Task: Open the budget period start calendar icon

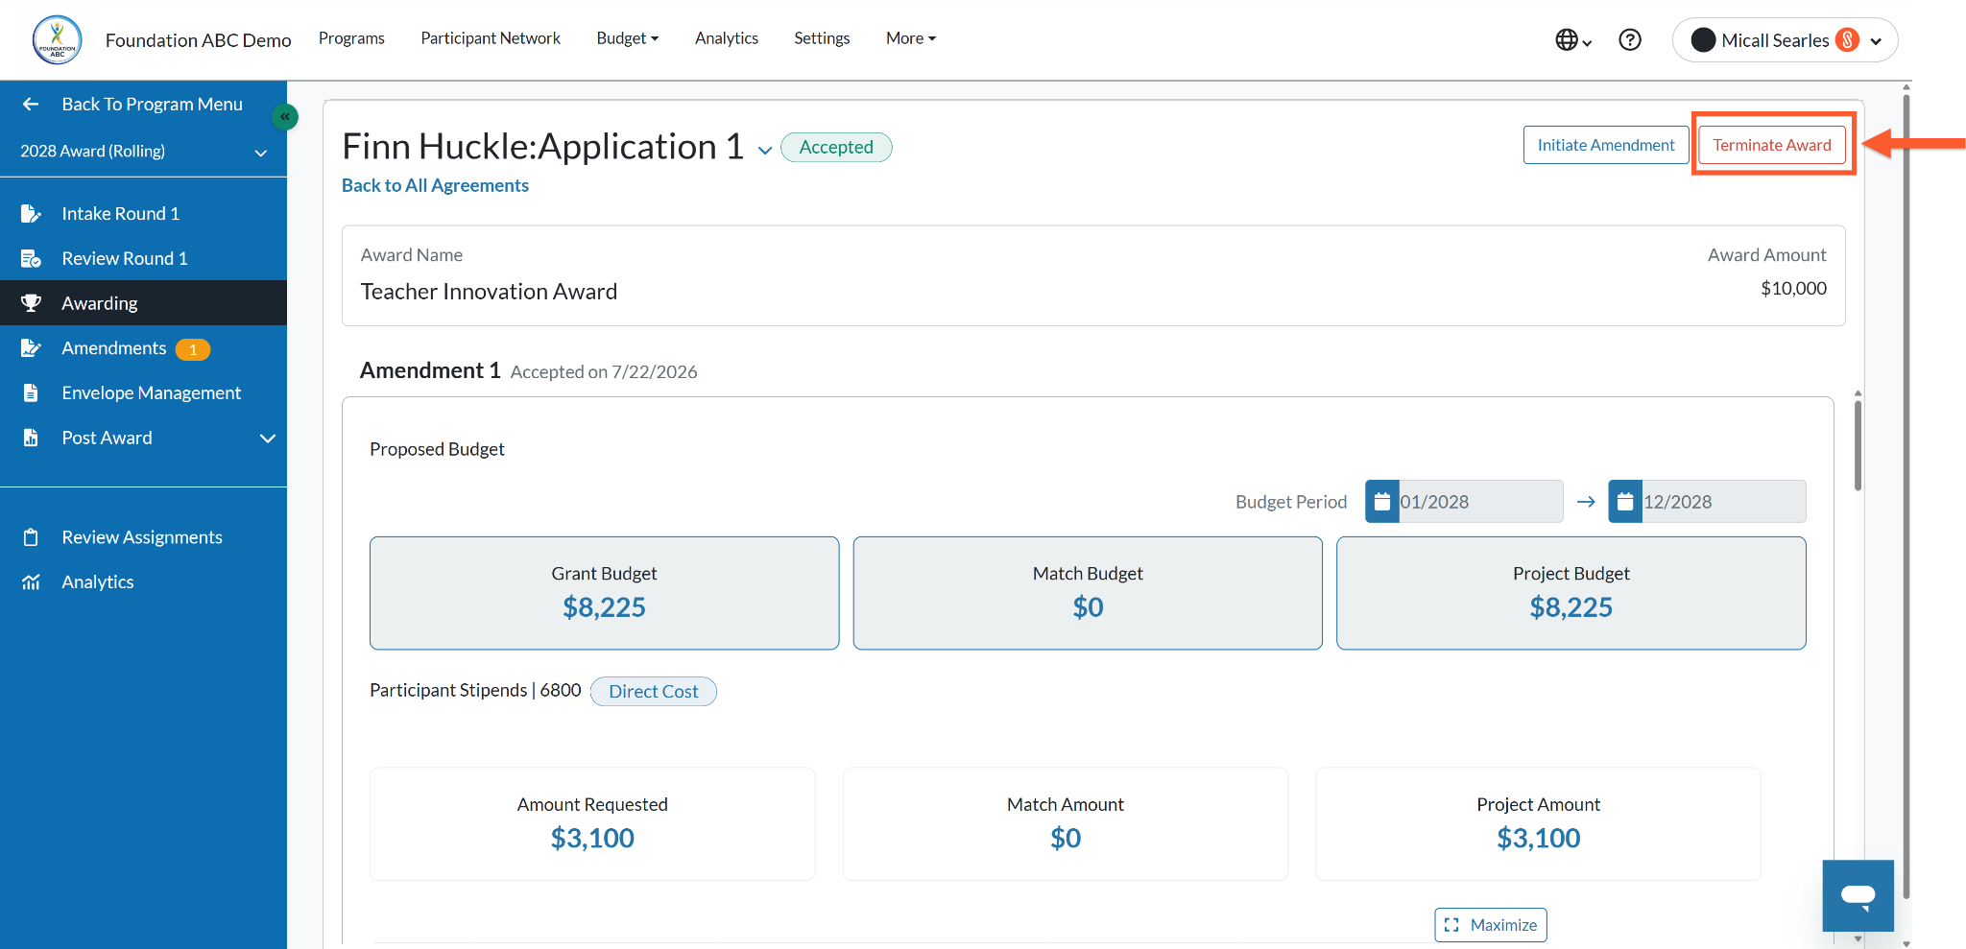Action: [1382, 501]
